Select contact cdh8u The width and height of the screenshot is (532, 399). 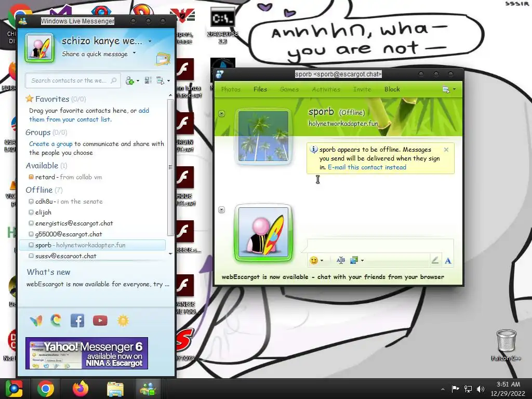[x=69, y=202]
